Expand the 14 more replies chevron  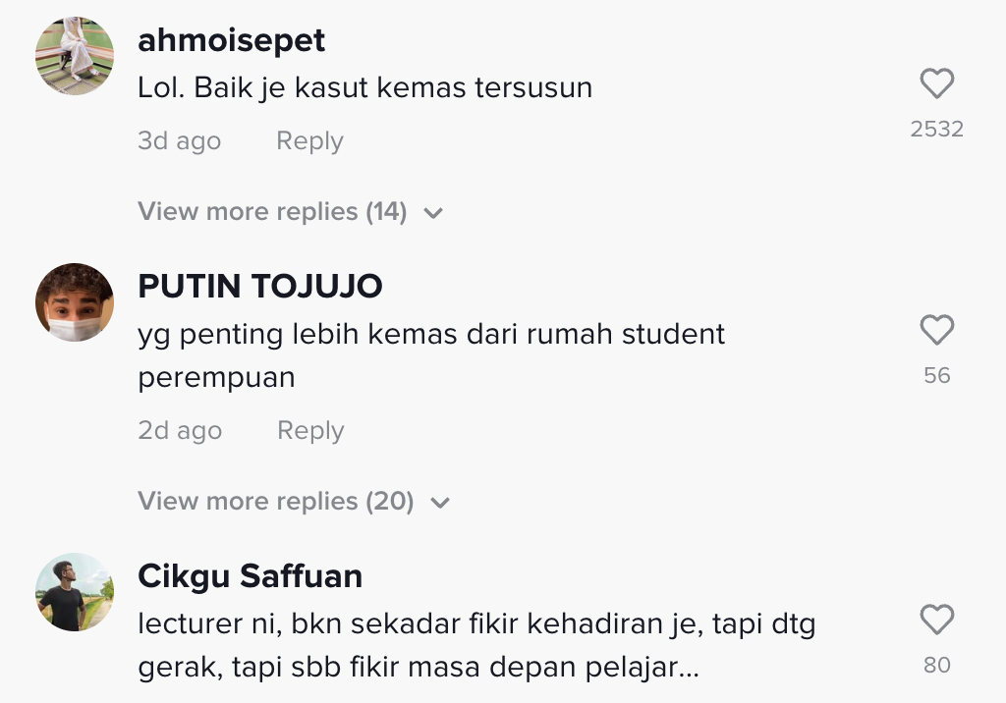[433, 213]
